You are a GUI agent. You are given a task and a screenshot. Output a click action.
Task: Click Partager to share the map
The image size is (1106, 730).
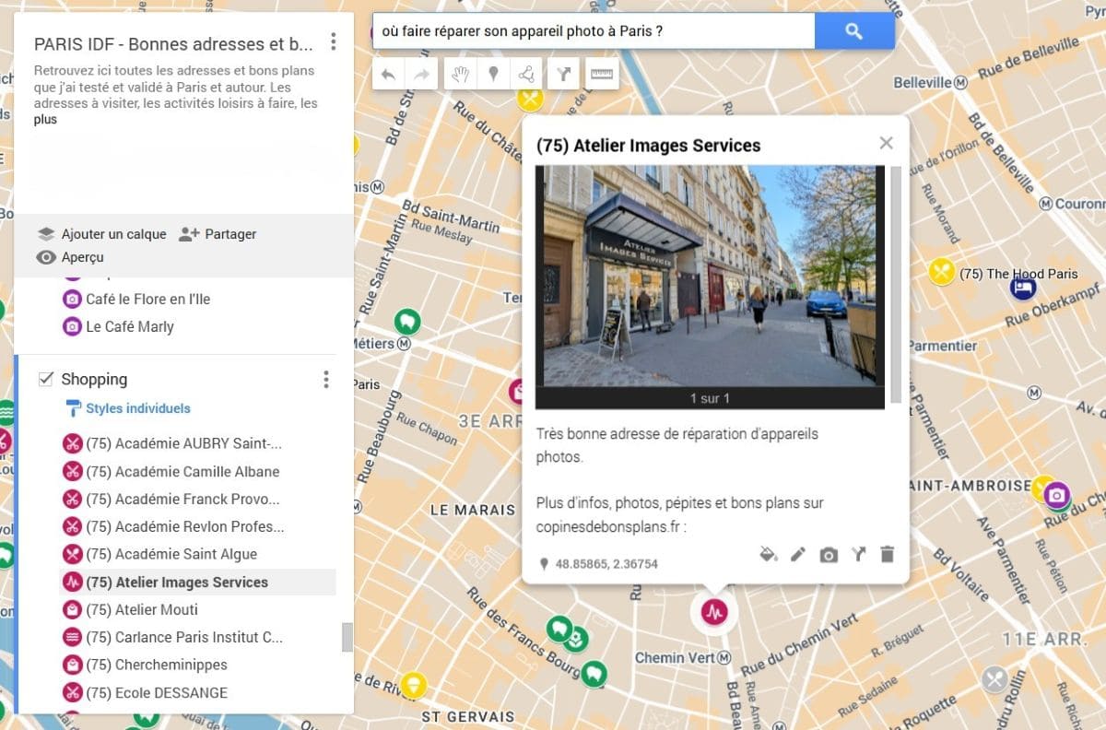(218, 234)
